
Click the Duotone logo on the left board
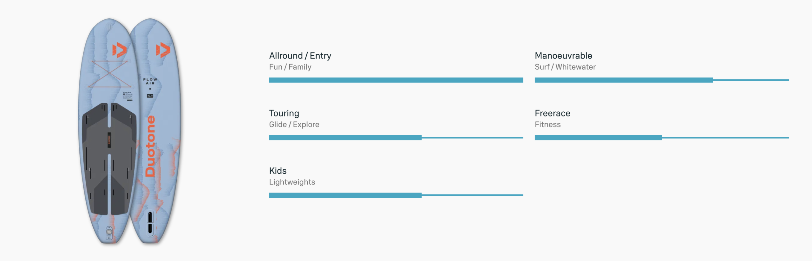pos(119,50)
